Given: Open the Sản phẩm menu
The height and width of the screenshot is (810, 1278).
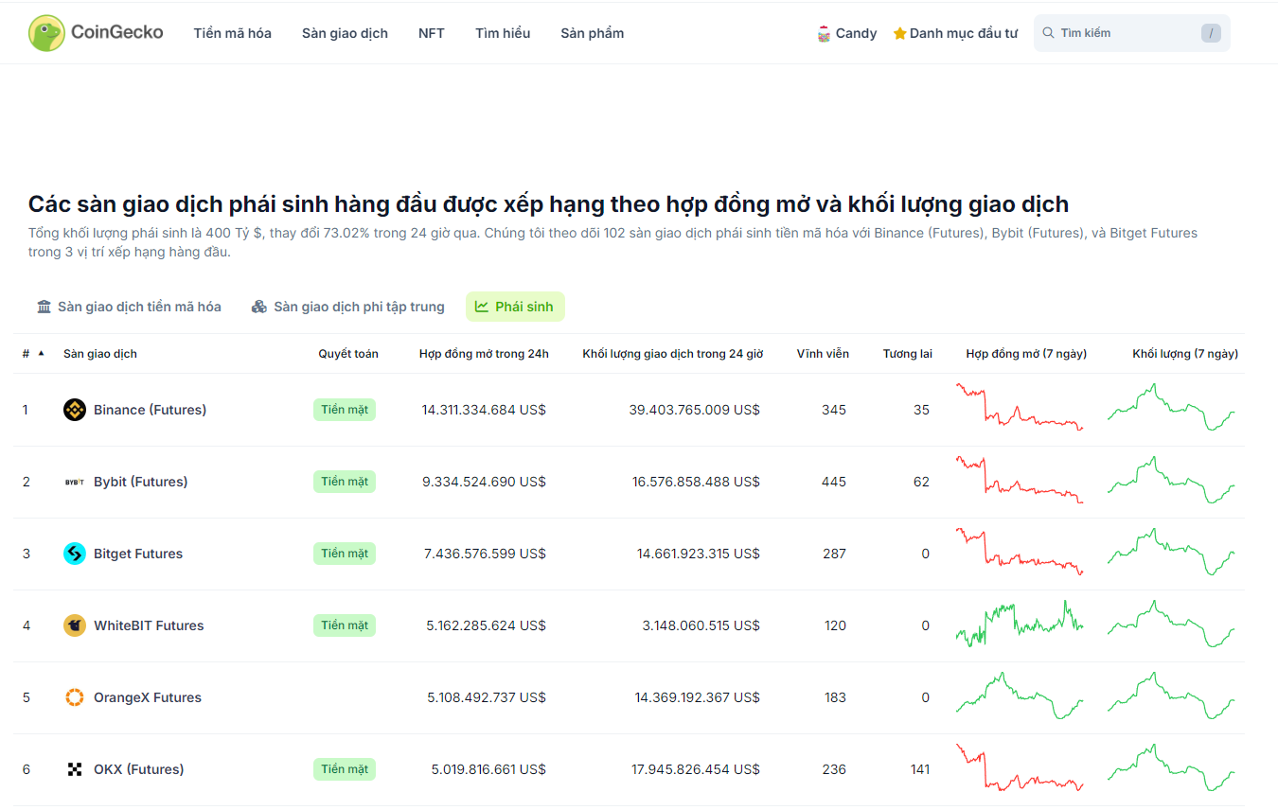Looking at the screenshot, I should (x=592, y=32).
